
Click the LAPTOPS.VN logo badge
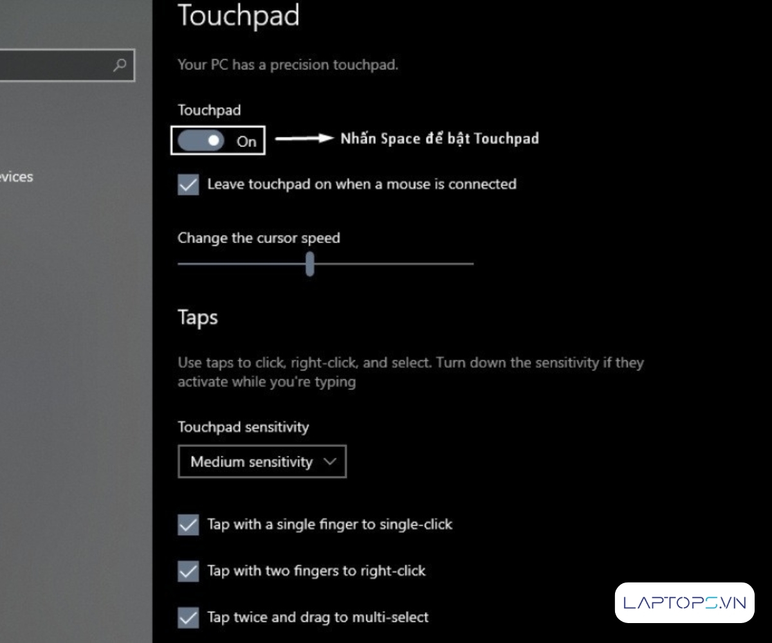684,602
